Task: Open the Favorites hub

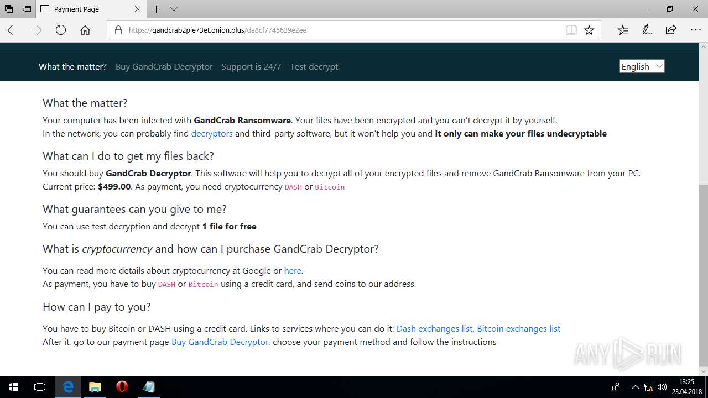Action: (623, 30)
